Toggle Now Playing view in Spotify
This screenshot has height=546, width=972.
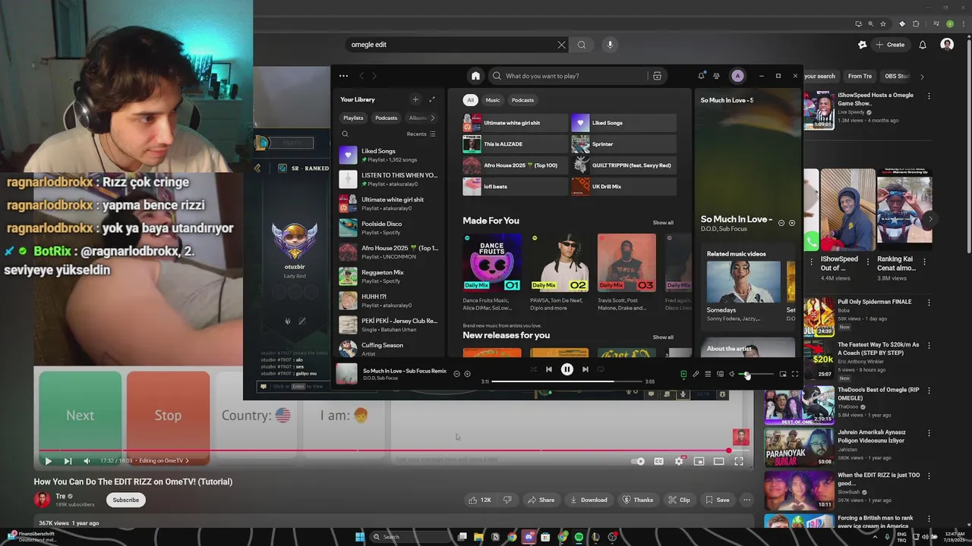(683, 374)
